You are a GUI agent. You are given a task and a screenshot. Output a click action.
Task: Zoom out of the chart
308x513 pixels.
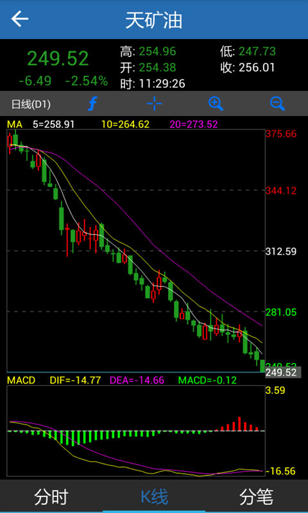277,104
